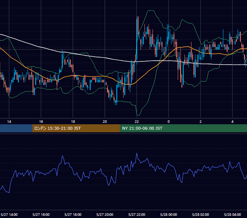Click the 20 hour axis label
The image size is (247, 218).
105,122
